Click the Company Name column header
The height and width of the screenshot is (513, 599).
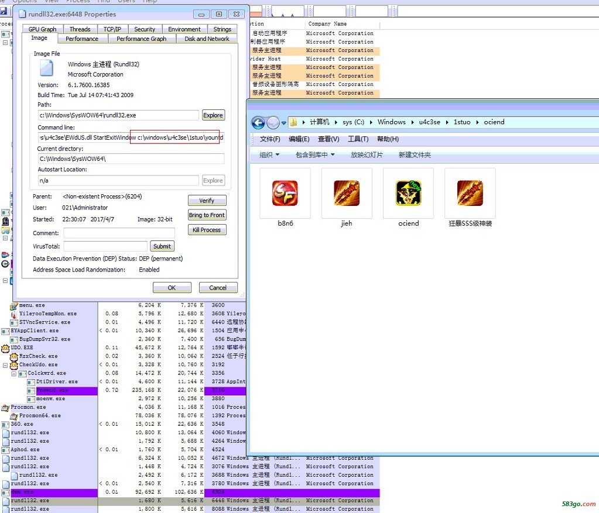[x=342, y=24]
